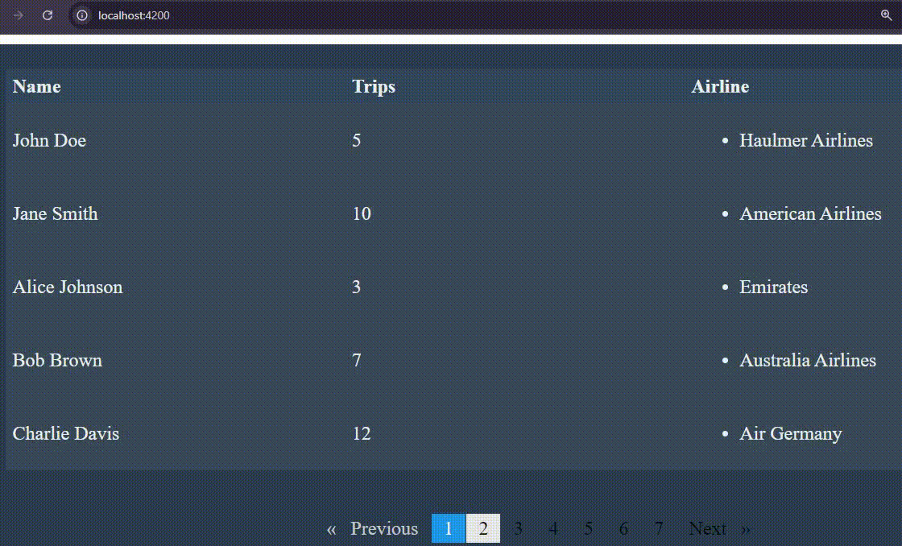Screen dimensions: 902x546
Task: Reload the page with refresh icon
Action: coord(48,15)
